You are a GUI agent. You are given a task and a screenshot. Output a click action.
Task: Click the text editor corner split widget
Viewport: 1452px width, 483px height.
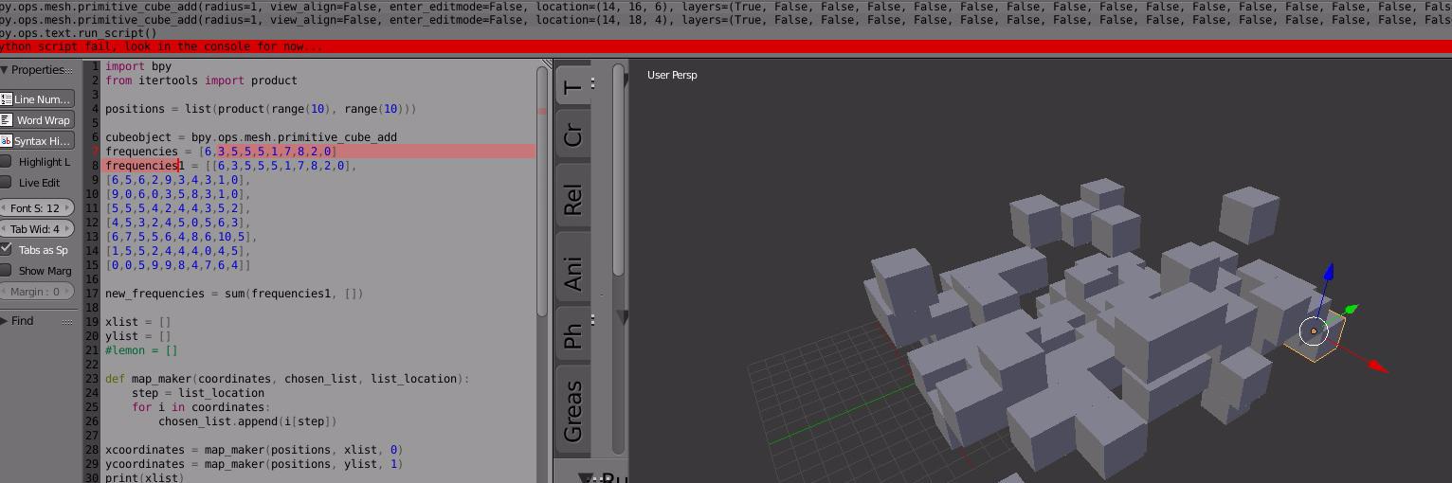(546, 64)
